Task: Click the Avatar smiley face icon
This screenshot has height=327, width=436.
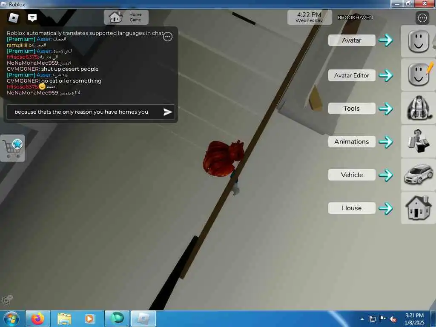Action: [418, 41]
